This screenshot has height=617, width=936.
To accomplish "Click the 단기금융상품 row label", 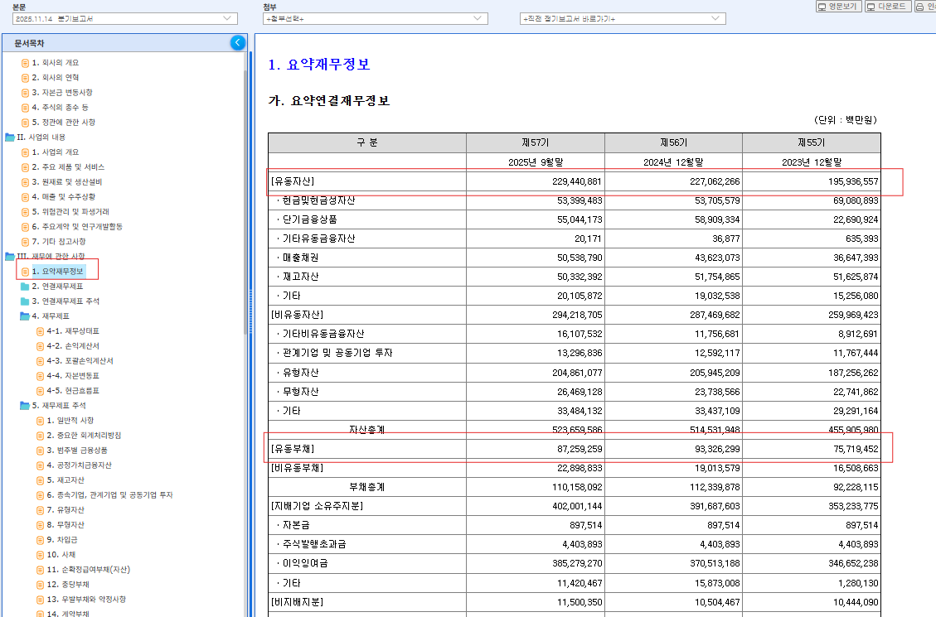I will (310, 219).
